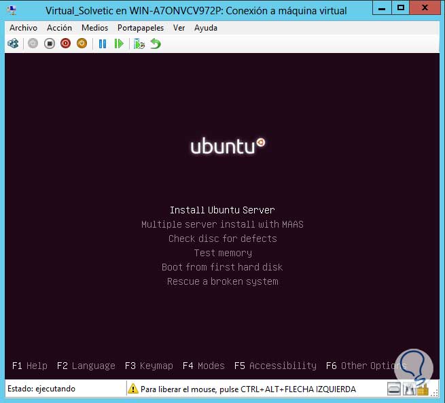Choose Test memory entry

[223, 253]
